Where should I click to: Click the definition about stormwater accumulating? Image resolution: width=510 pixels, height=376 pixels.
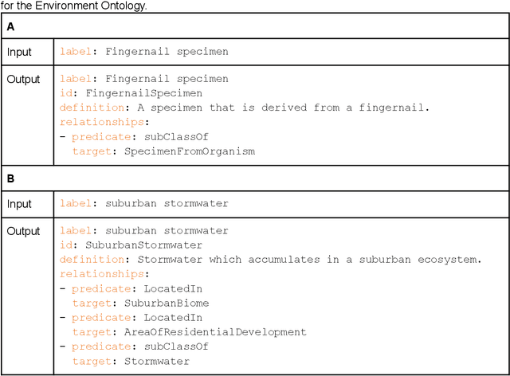click(271, 260)
